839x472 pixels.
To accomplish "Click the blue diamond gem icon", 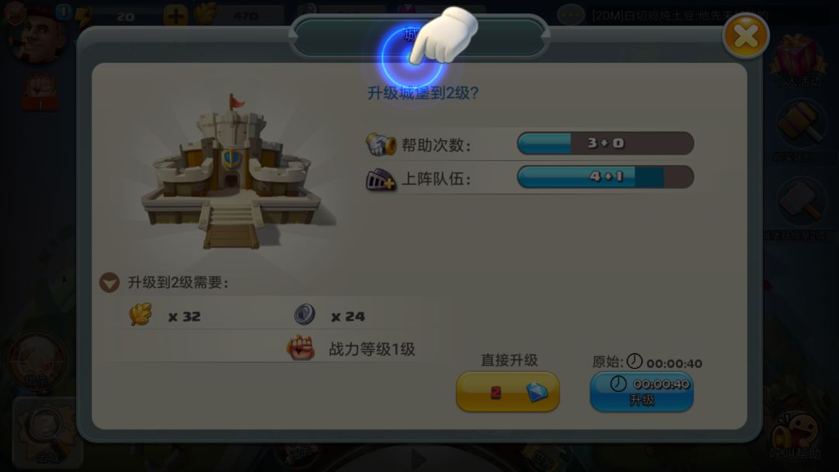I will (x=537, y=392).
